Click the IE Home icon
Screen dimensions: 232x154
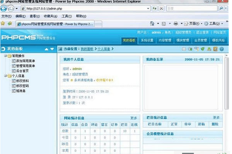[152, 24]
